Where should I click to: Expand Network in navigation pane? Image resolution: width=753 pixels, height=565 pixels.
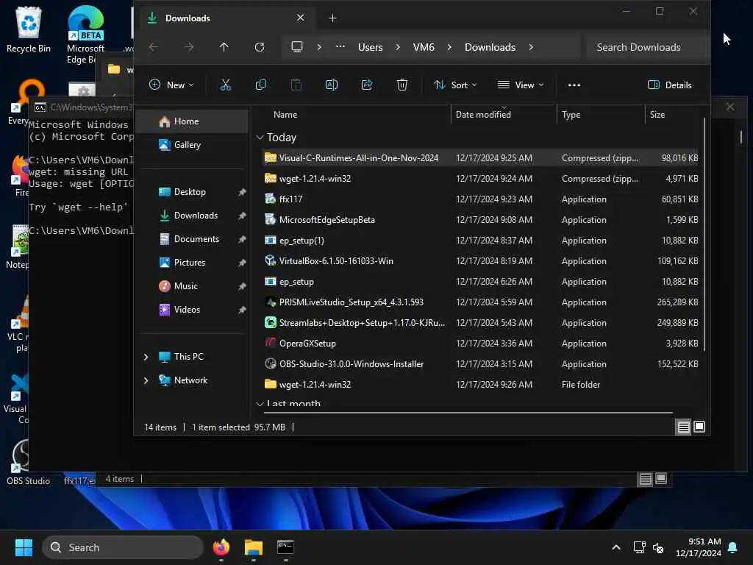146,380
